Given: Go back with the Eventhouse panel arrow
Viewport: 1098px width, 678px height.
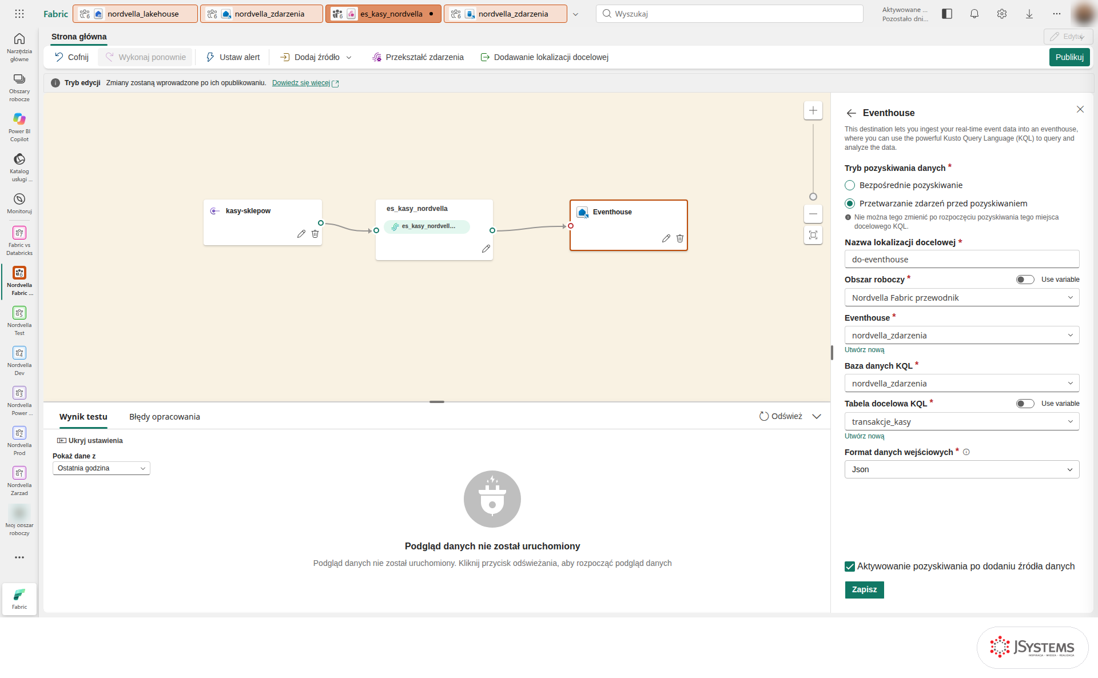Looking at the screenshot, I should (851, 113).
